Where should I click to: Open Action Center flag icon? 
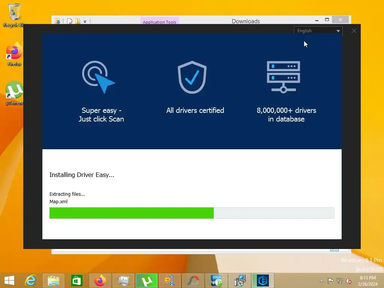330,280
